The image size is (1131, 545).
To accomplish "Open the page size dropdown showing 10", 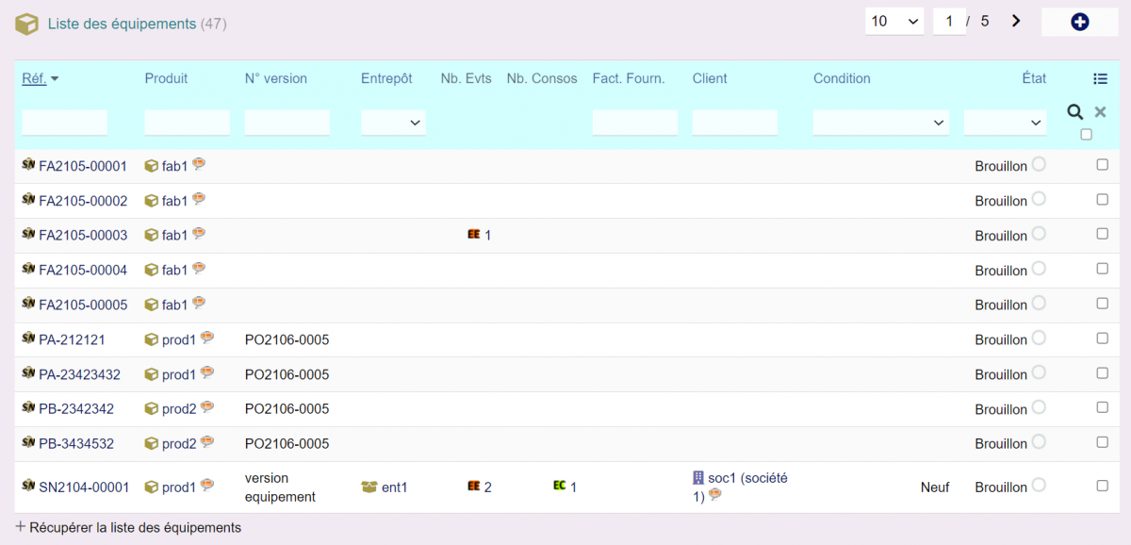I will [893, 21].
